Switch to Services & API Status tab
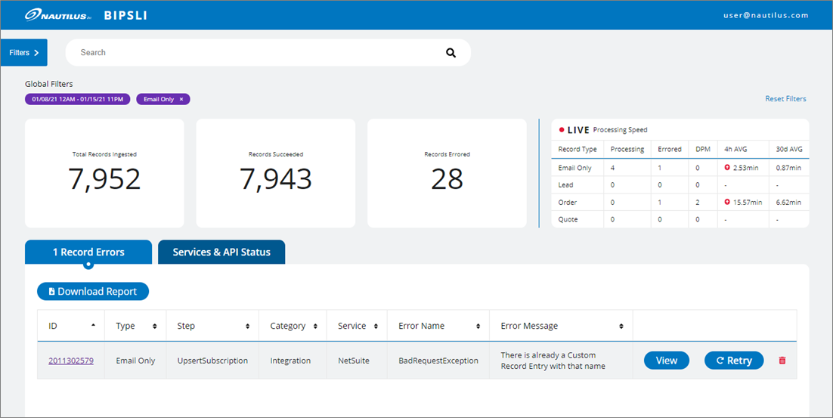The width and height of the screenshot is (833, 418). point(221,252)
